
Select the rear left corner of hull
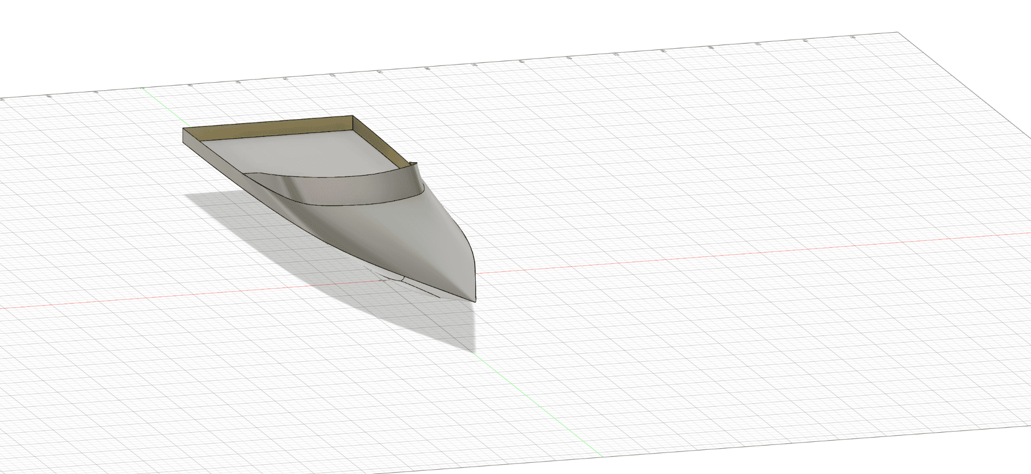pyautogui.click(x=184, y=129)
